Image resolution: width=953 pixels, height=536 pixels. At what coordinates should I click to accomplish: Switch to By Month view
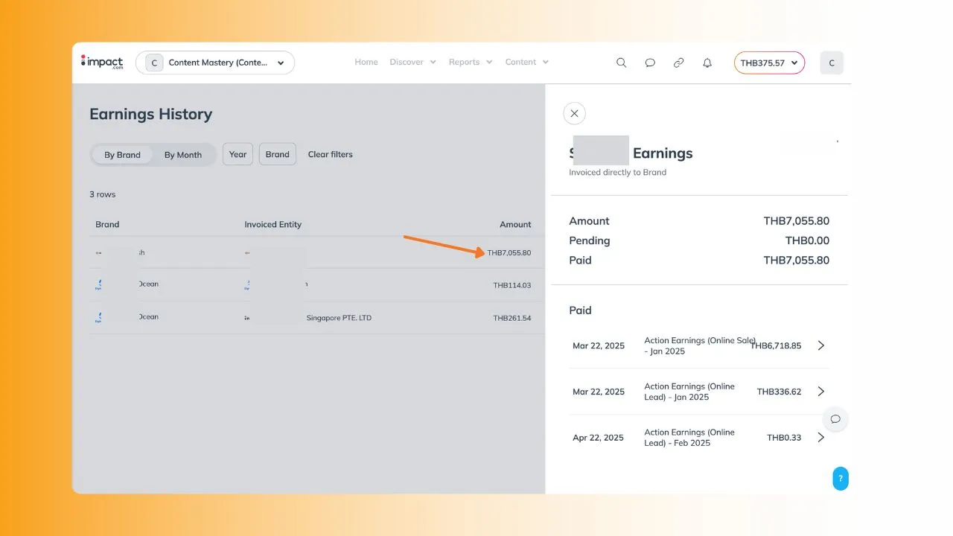(x=183, y=155)
